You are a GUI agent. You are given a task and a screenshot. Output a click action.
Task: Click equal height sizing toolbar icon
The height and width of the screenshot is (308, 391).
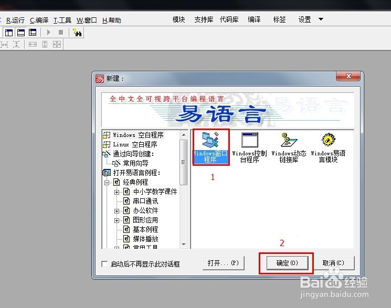pos(45,45)
